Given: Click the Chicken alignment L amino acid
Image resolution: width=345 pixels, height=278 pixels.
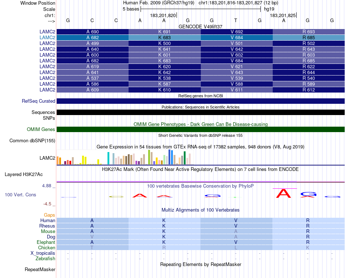Looking at the screenshot, I should pos(236,248).
